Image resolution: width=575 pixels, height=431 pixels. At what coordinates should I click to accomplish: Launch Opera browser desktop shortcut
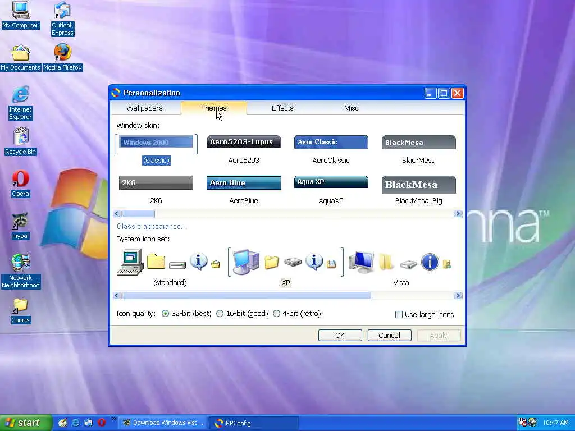(20, 184)
